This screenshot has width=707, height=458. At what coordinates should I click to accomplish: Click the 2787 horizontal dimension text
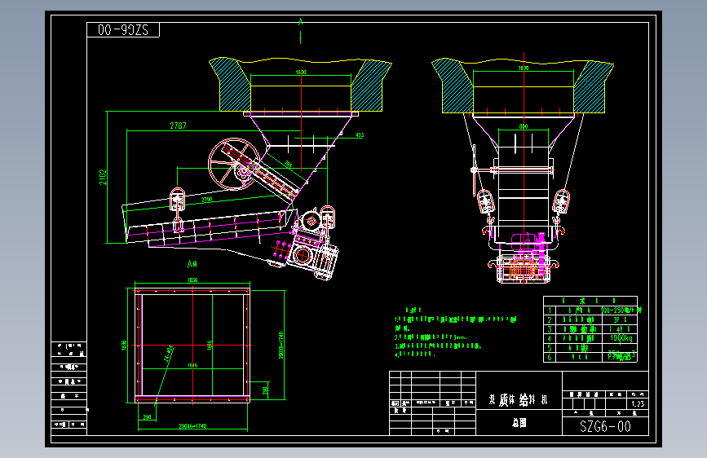click(x=178, y=126)
